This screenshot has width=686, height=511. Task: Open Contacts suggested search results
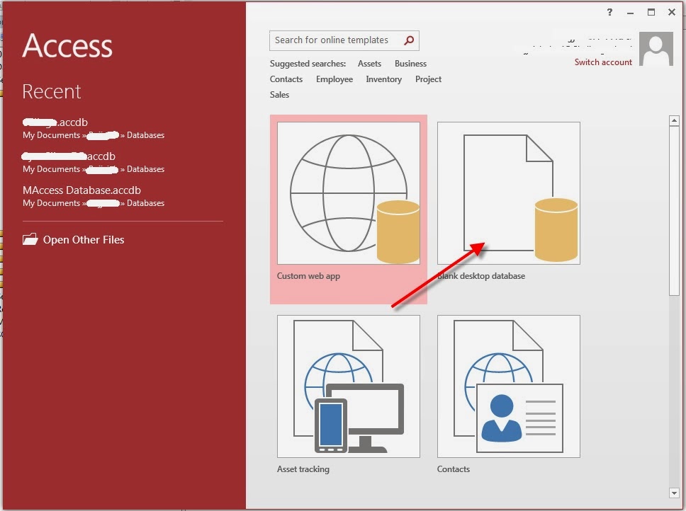[x=286, y=79]
